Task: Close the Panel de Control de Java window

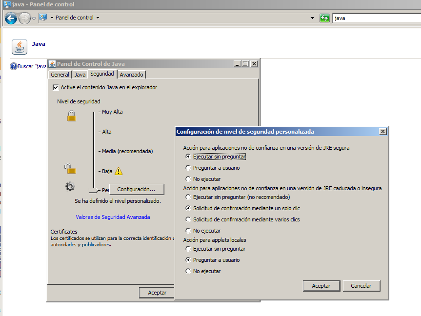Action: (254, 64)
